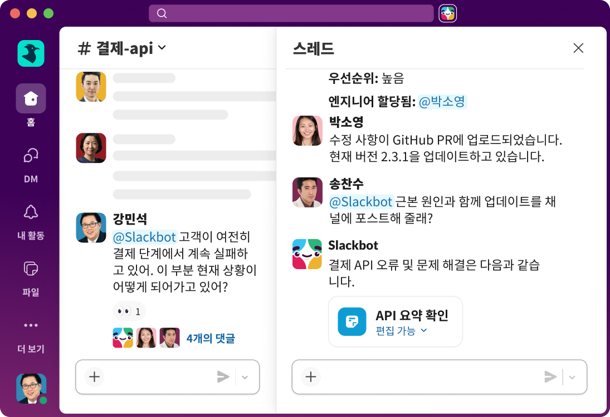Click @Slackbot mention in 송찬수's message
The width and height of the screenshot is (610, 417).
click(x=362, y=202)
